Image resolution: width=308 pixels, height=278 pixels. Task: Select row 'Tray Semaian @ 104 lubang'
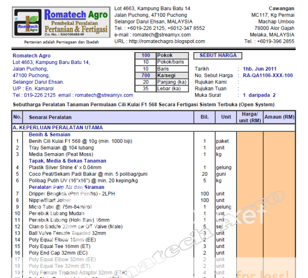coord(154,148)
